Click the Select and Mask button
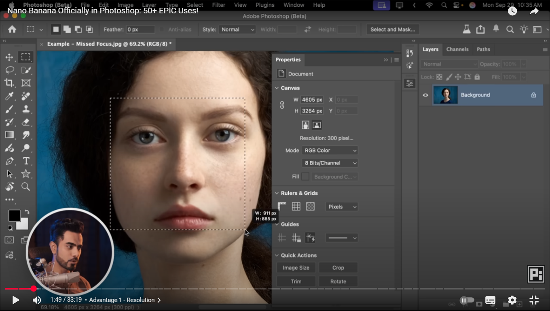550x311 pixels. pyautogui.click(x=392, y=30)
